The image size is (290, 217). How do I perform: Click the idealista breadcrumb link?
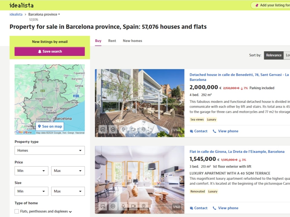[16, 14]
